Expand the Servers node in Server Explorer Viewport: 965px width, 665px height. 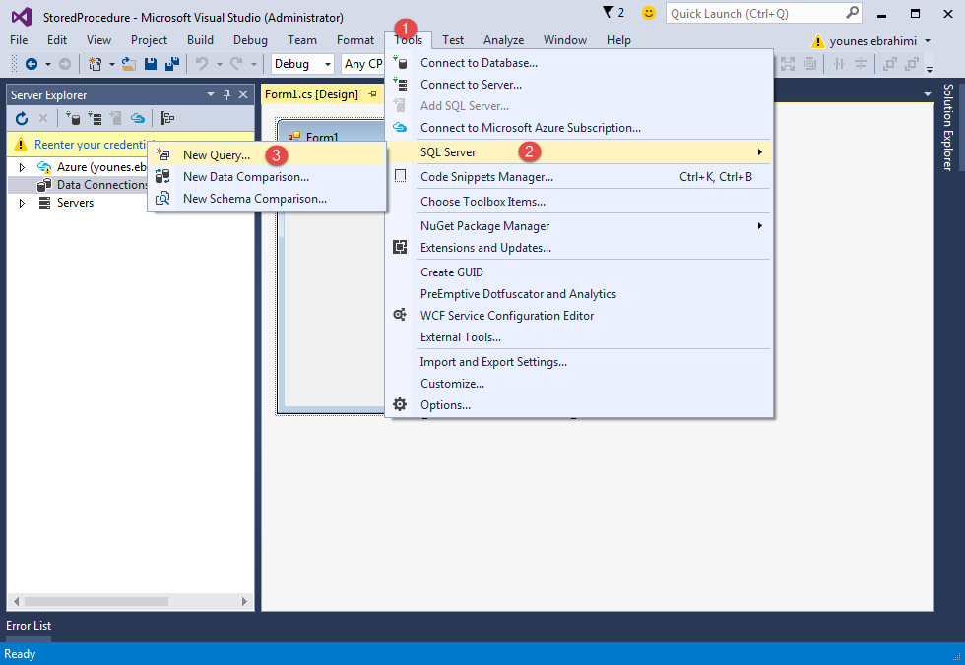[x=22, y=203]
